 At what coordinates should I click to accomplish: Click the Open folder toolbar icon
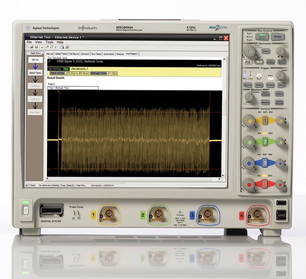click(32, 47)
